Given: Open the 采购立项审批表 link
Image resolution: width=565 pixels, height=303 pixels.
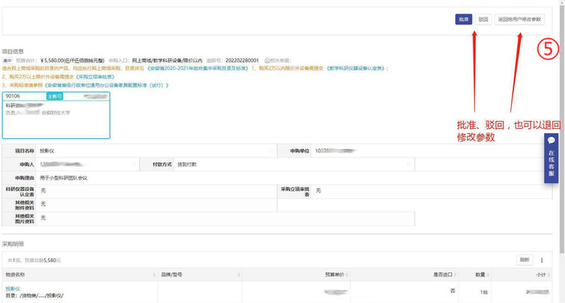Looking at the screenshot, I should [x=96, y=77].
